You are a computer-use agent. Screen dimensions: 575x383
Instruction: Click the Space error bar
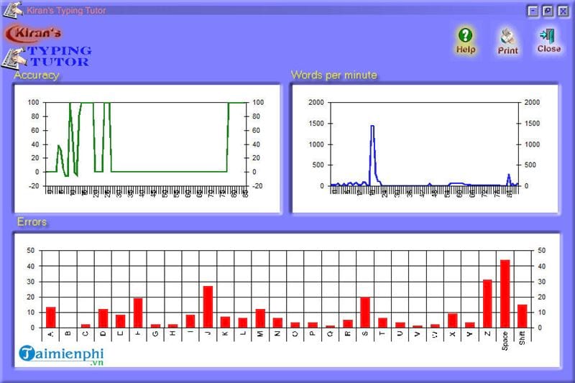(x=505, y=294)
